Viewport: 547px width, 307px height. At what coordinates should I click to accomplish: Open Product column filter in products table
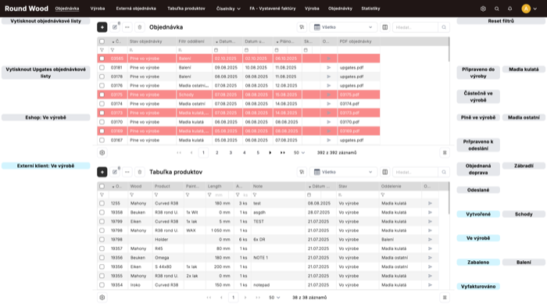156,195
